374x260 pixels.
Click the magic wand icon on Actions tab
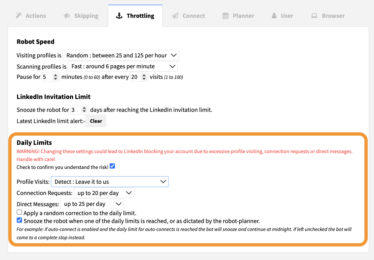click(19, 16)
